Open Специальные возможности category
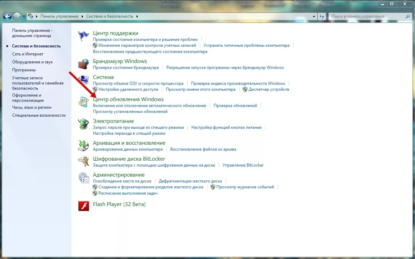This screenshot has width=415, height=259. coord(38,115)
